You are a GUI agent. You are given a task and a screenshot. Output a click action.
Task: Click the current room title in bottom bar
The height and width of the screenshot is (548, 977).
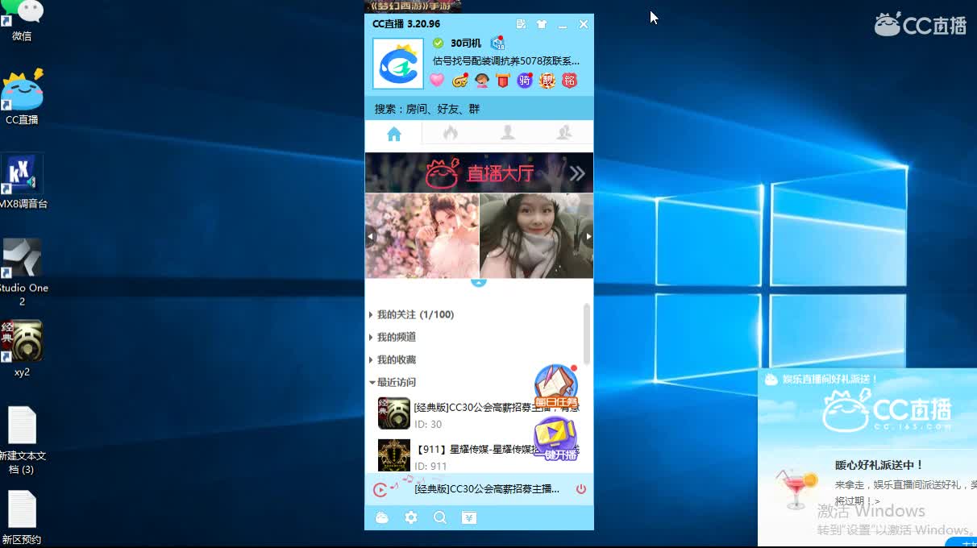coord(487,489)
